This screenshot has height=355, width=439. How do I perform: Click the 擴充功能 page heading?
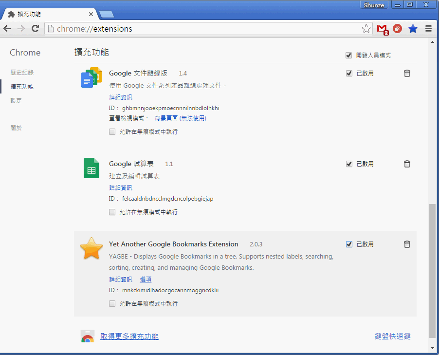[x=91, y=52]
